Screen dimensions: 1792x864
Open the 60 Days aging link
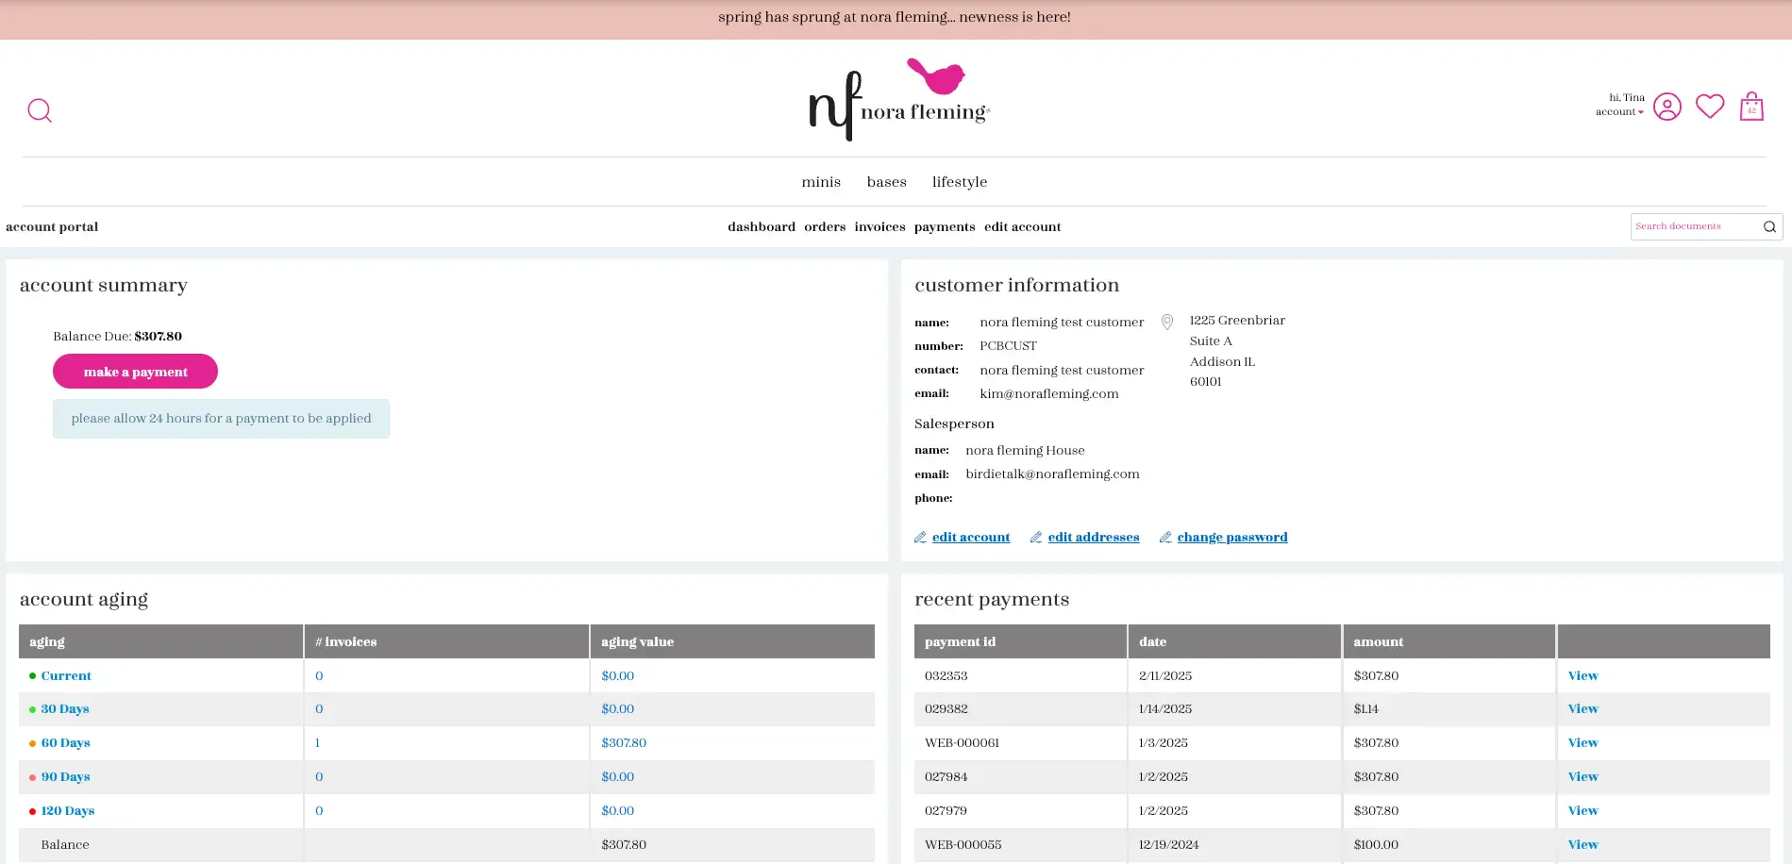coord(66,743)
